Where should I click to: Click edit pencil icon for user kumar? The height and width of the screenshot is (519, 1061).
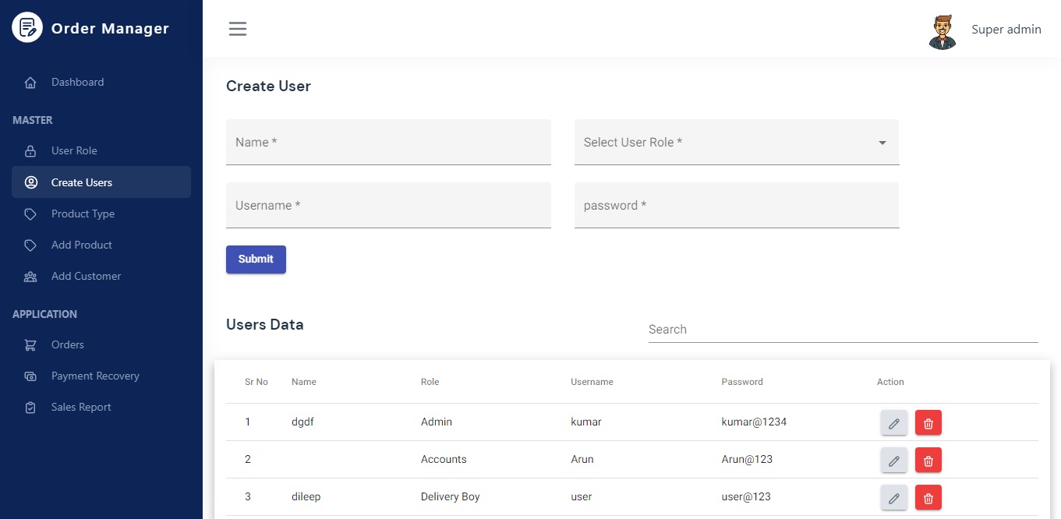[893, 422]
